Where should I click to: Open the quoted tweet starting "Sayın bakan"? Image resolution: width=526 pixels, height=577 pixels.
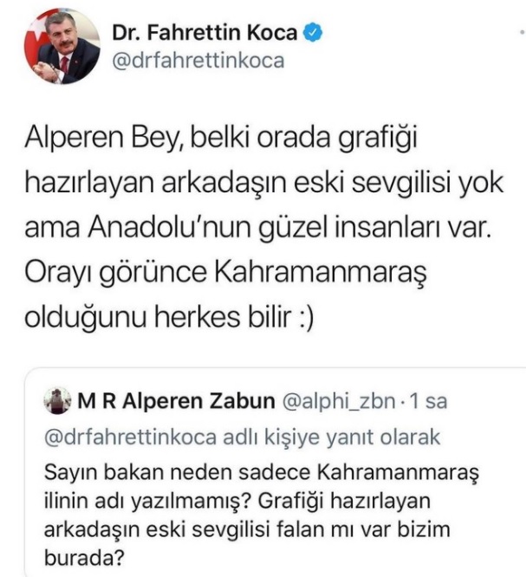[276, 472]
